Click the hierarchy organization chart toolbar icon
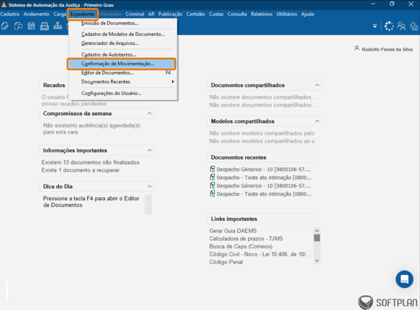The height and width of the screenshot is (310, 420). point(58,26)
